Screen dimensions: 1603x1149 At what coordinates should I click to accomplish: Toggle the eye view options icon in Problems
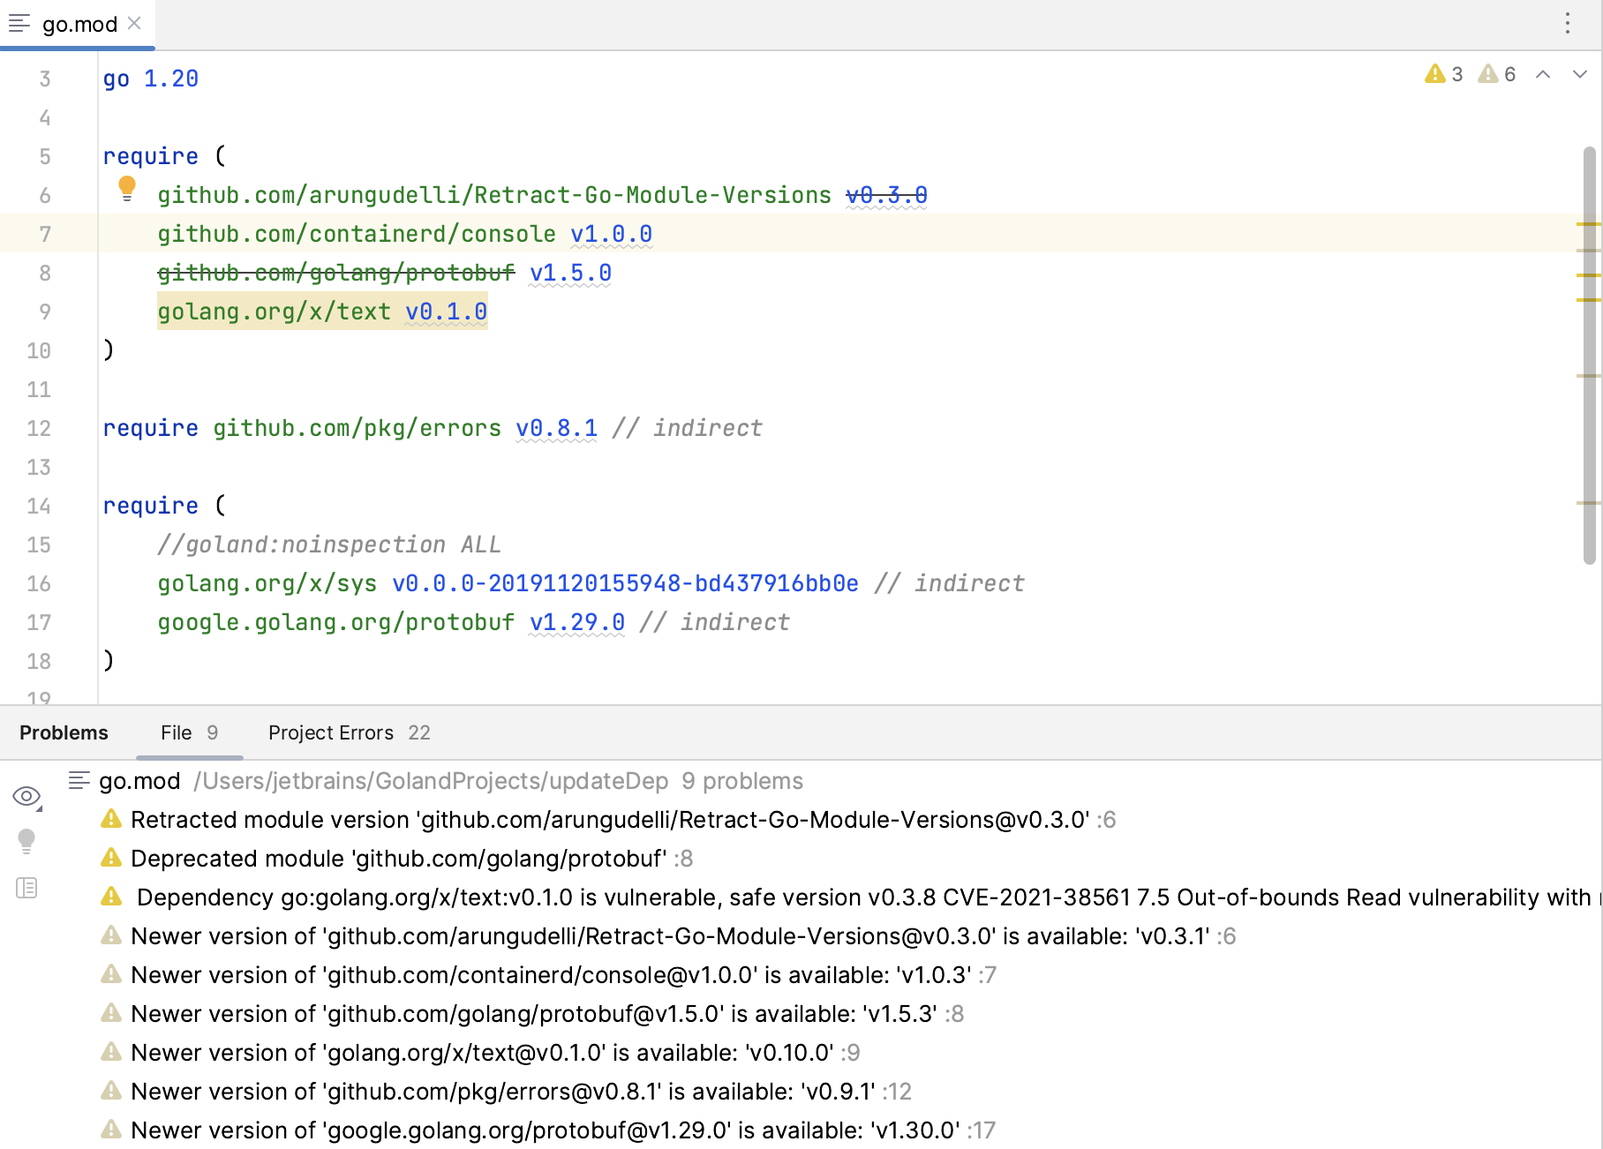[x=27, y=797]
